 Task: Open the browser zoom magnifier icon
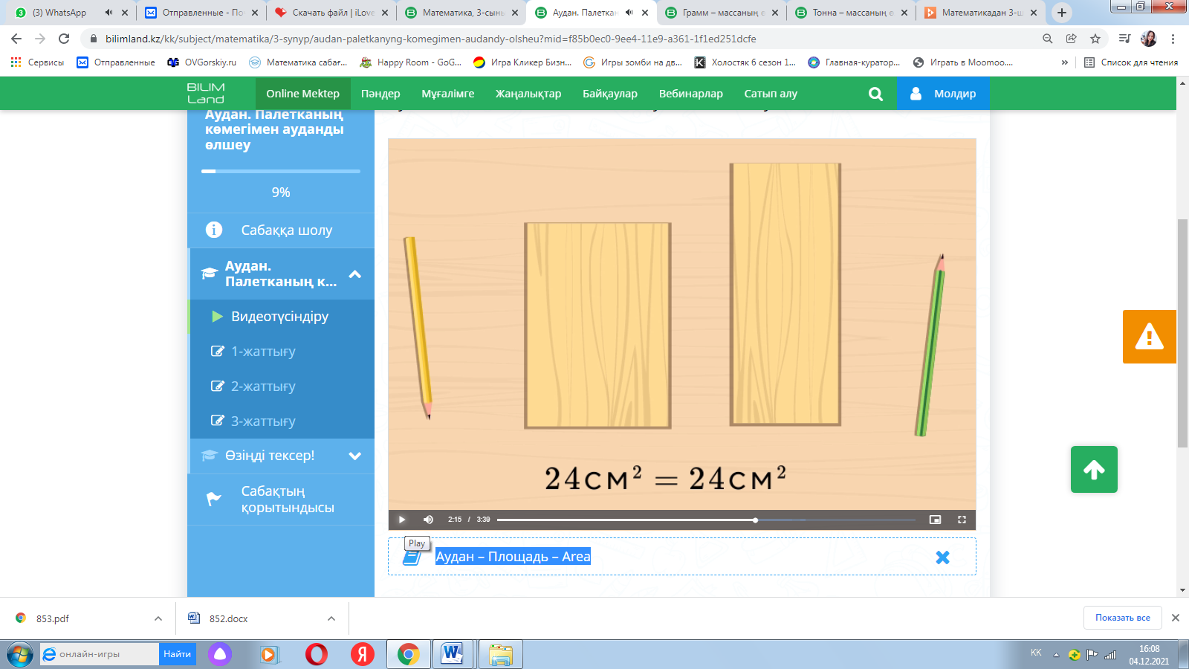pos(1047,39)
